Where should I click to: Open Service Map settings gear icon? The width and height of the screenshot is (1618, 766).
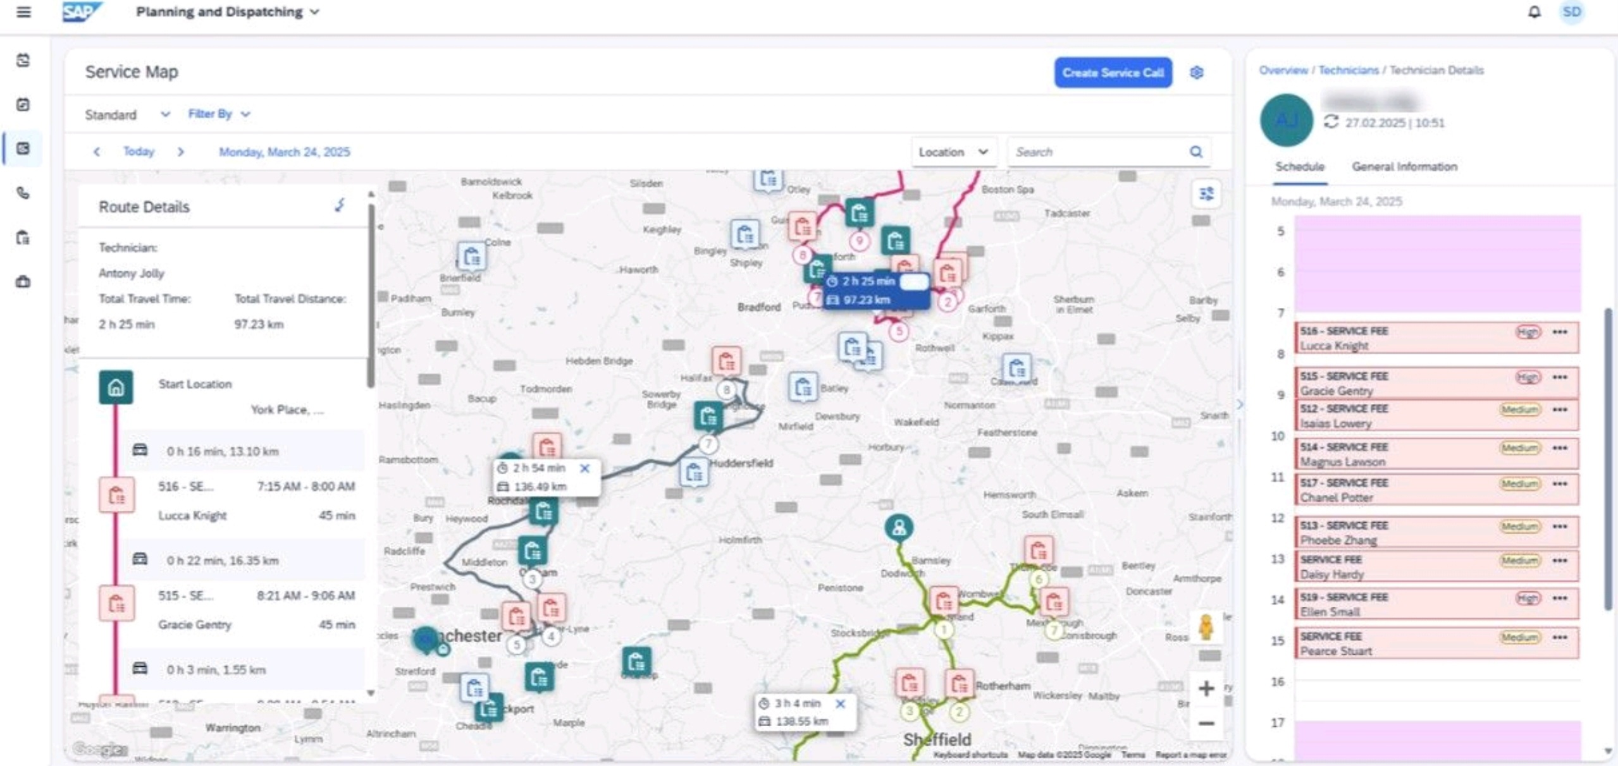(1196, 73)
